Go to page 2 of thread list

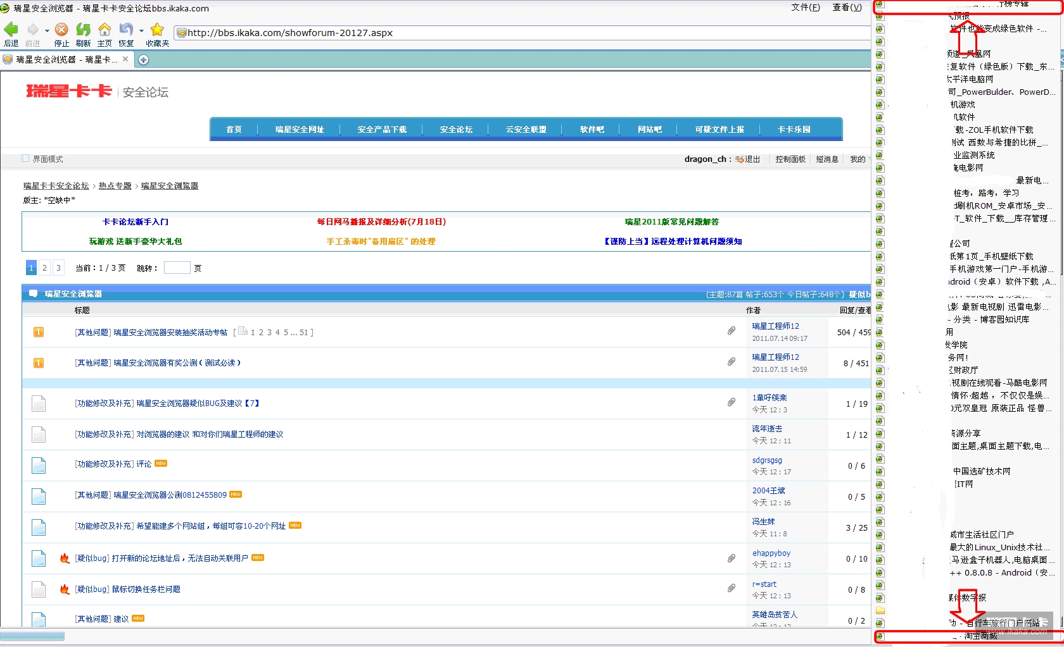[x=44, y=268]
